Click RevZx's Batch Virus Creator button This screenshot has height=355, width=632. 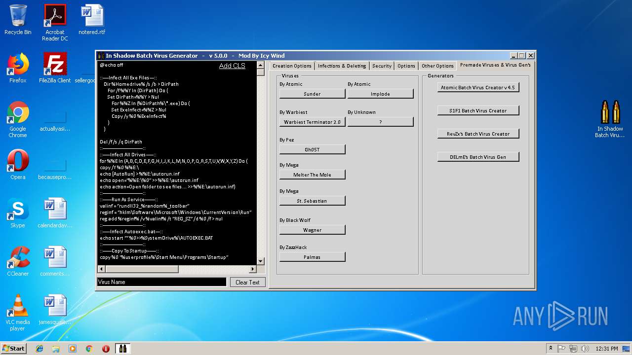coord(478,134)
